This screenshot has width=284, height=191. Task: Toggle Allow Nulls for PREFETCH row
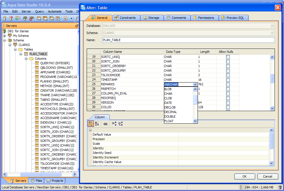[228, 89]
